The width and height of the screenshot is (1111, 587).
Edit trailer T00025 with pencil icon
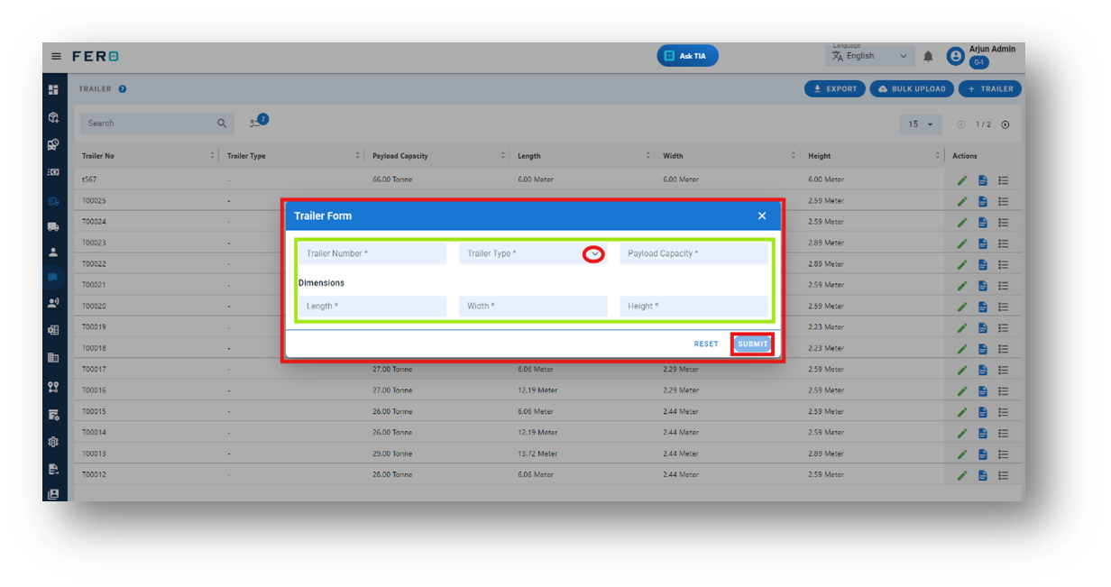(x=962, y=201)
